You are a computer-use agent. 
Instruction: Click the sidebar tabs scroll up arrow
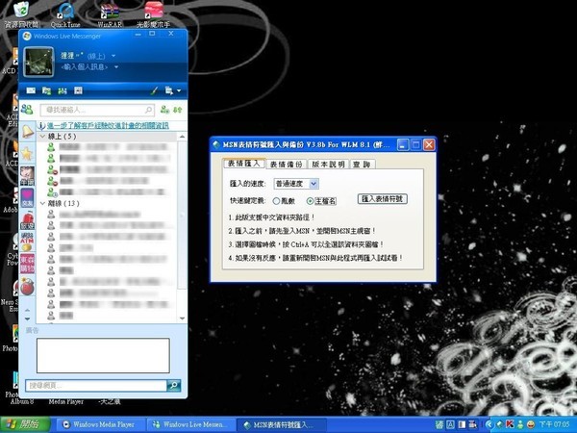pos(27,310)
